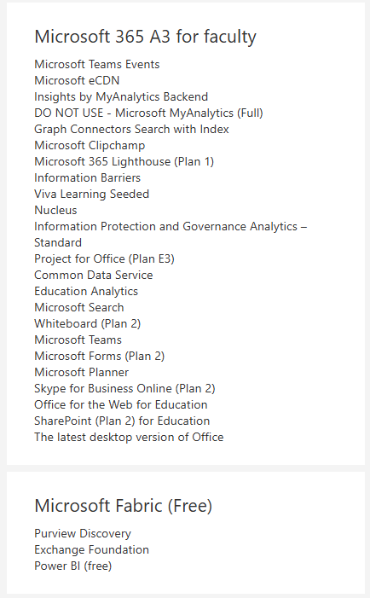Select the Microsoft Teams Events entry
Viewport: 370px width, 598px height.
pos(97,64)
